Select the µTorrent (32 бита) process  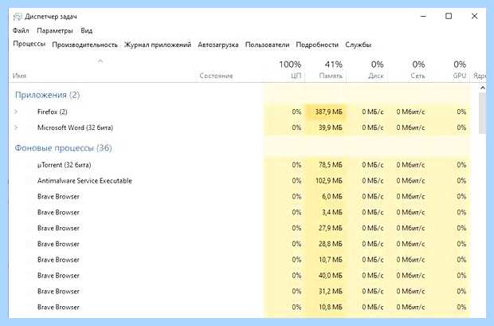coord(241,165)
